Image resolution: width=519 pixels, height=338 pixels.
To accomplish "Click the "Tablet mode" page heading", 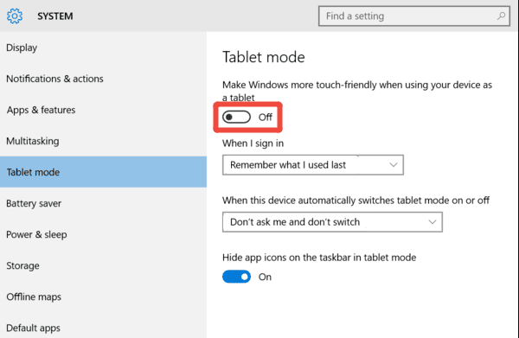I will point(264,57).
